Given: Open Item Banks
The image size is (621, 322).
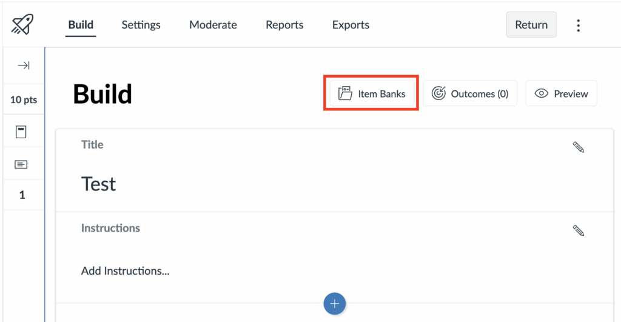Looking at the screenshot, I should [372, 94].
